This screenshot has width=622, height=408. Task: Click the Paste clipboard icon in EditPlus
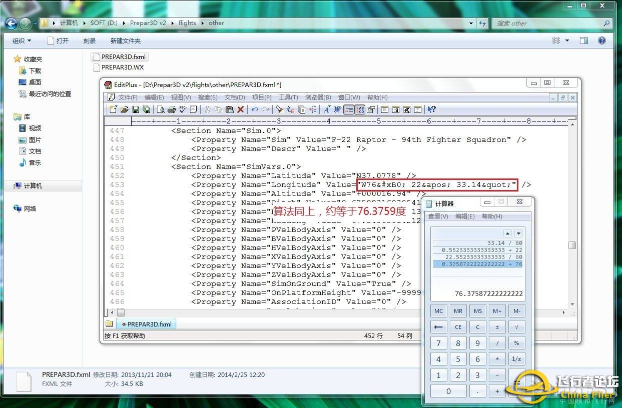coord(229,109)
